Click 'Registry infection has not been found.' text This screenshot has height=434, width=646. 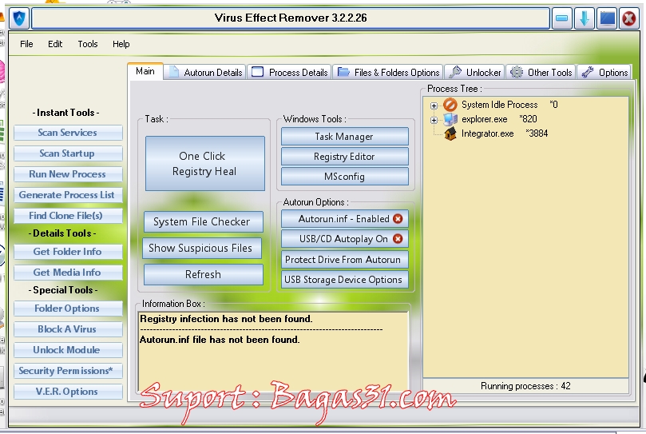226,319
